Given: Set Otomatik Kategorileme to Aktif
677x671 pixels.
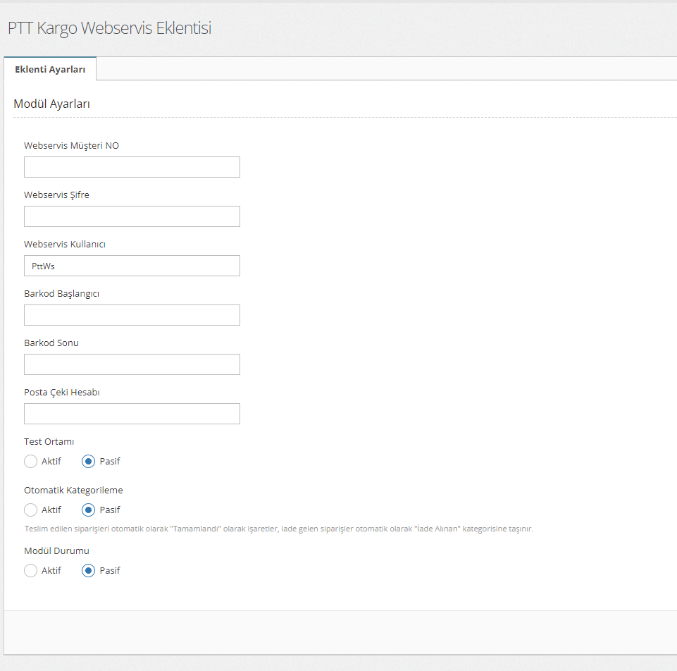Looking at the screenshot, I should (x=30, y=510).
